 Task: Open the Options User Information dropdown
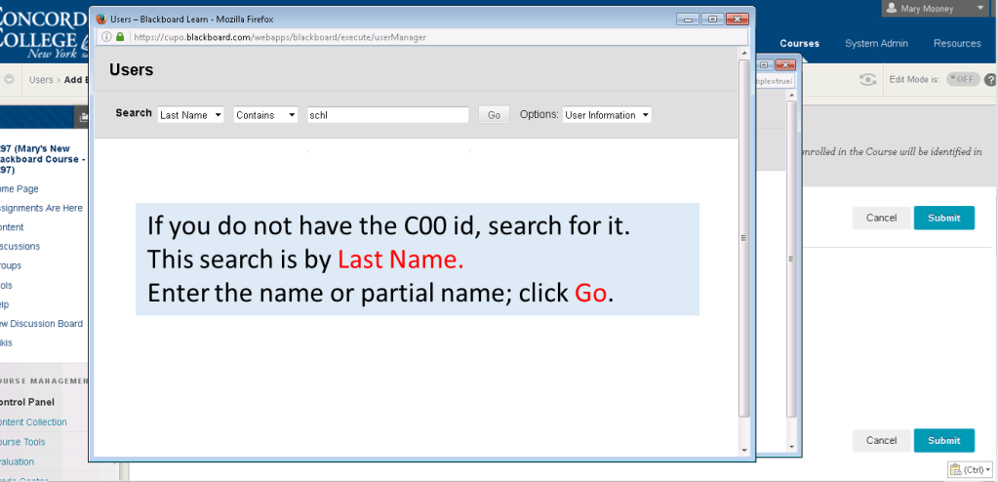[607, 115]
